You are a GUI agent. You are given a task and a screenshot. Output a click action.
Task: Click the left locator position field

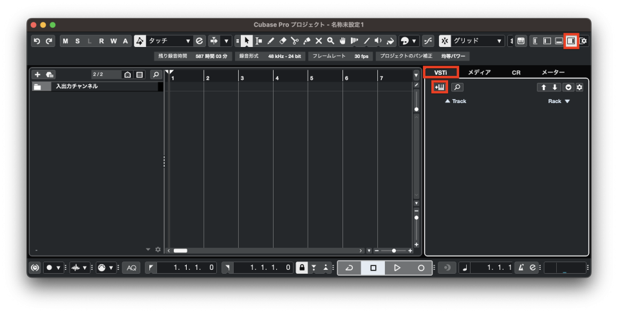pos(186,268)
